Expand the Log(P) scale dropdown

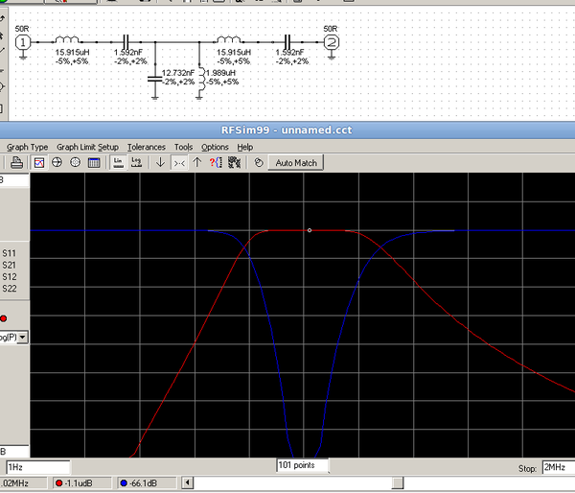22,337
